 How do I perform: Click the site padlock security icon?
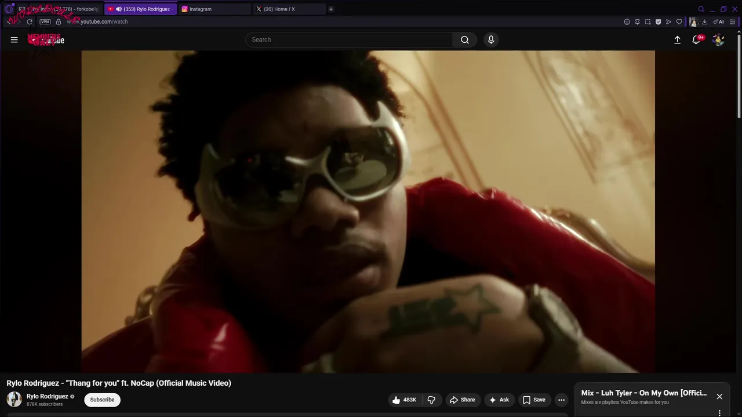coord(59,22)
